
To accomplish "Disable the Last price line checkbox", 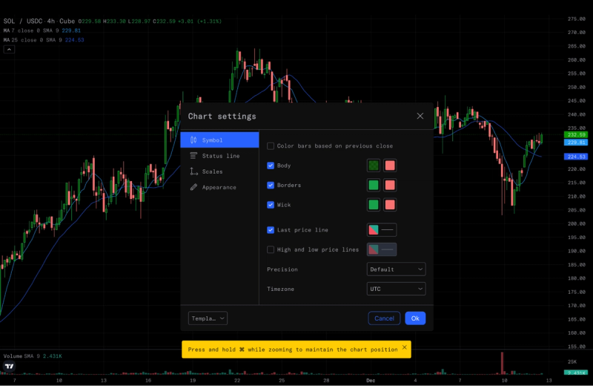I will (271, 230).
